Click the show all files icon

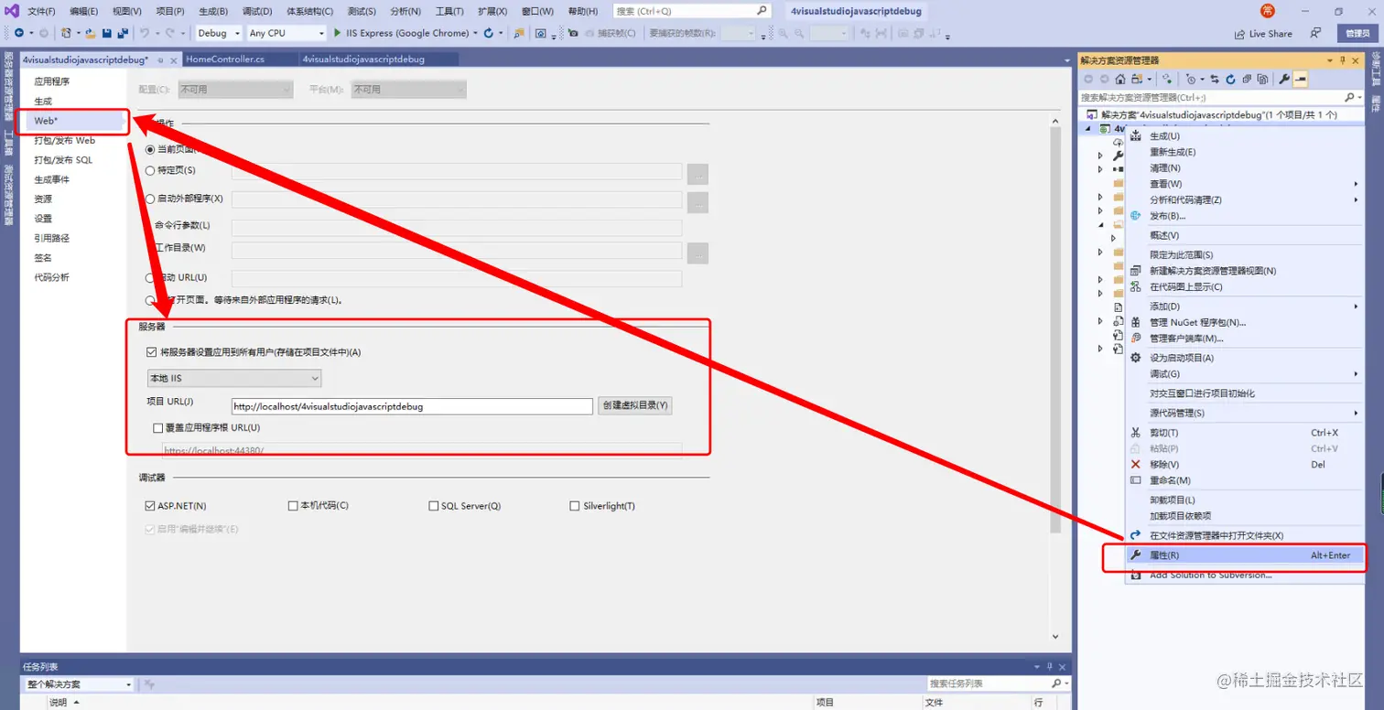point(1264,80)
